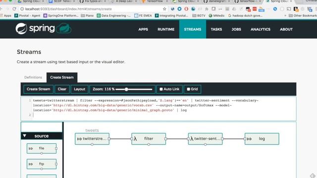317x178 pixels.
Task: Enable the Auto Link checkbox
Action: point(161,89)
